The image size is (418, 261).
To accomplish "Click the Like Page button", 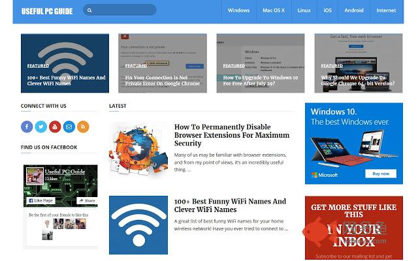I will (40, 200).
